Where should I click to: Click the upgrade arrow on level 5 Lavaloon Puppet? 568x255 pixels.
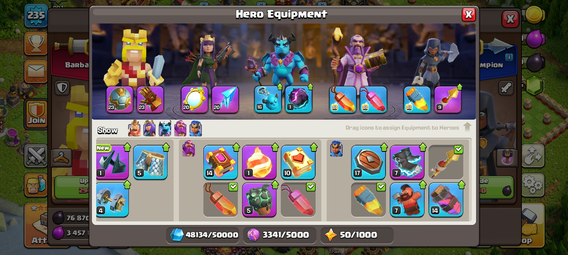(x=275, y=185)
